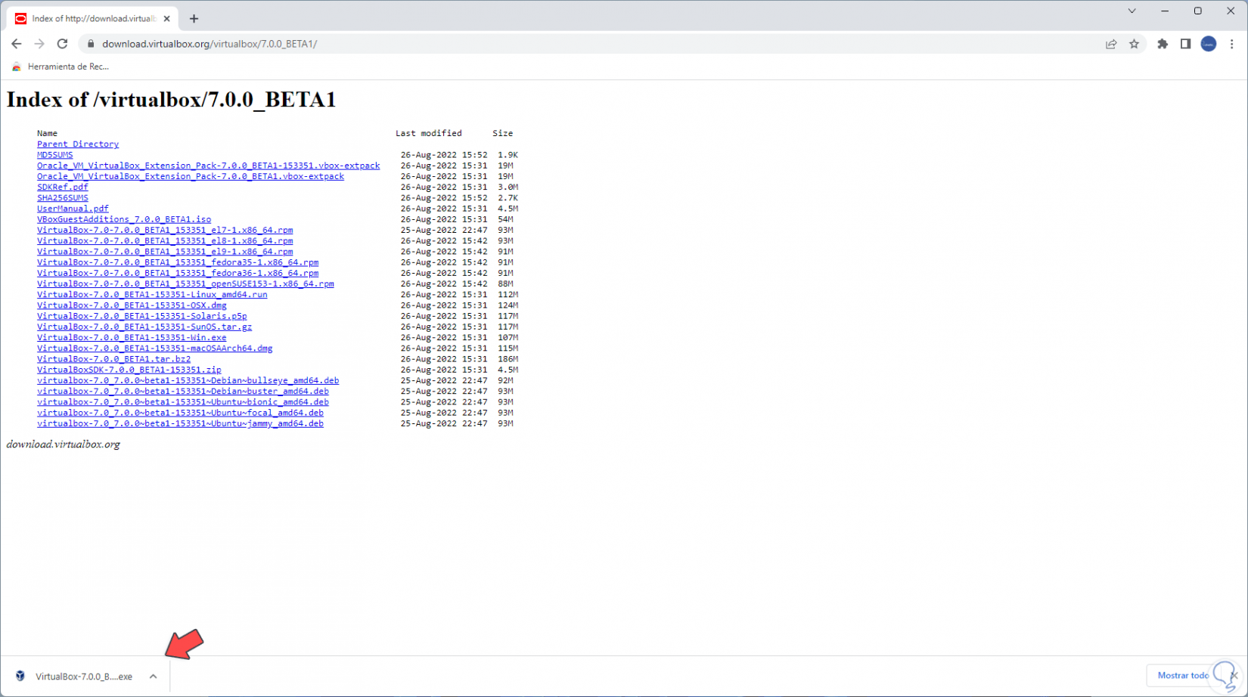Viewport: 1248px width, 697px height.
Task: Download Extension_Pack-7.0.0_BETA1.vbox-extpack link
Action: click(x=191, y=176)
